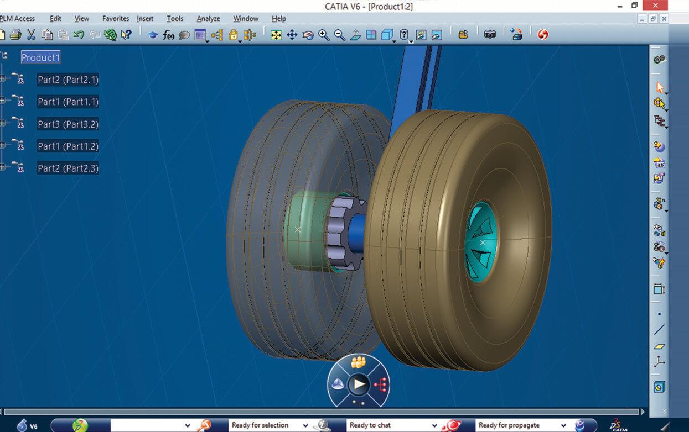Open the 'Ready for propagate' dropdown
Screen dimensions: 689x432
tap(563, 425)
